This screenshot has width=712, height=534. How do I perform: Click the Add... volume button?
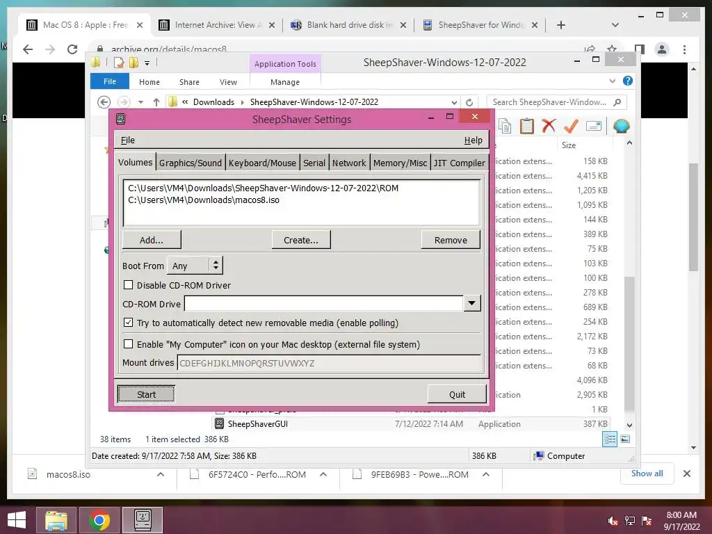(152, 240)
